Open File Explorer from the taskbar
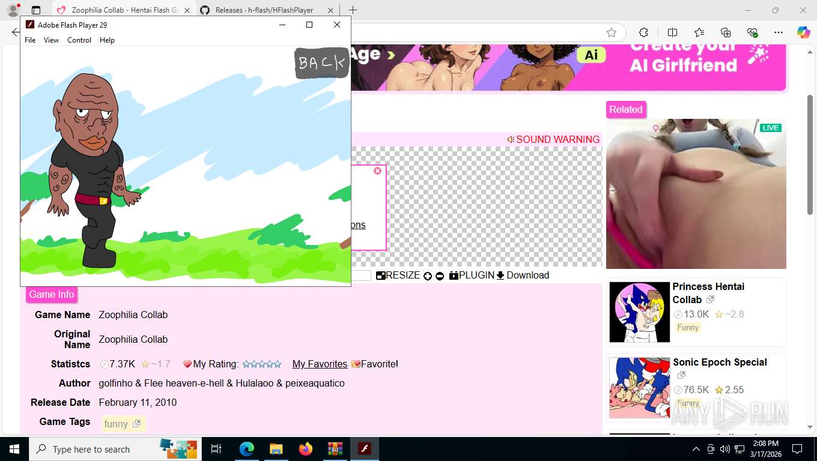817x461 pixels. tap(276, 449)
